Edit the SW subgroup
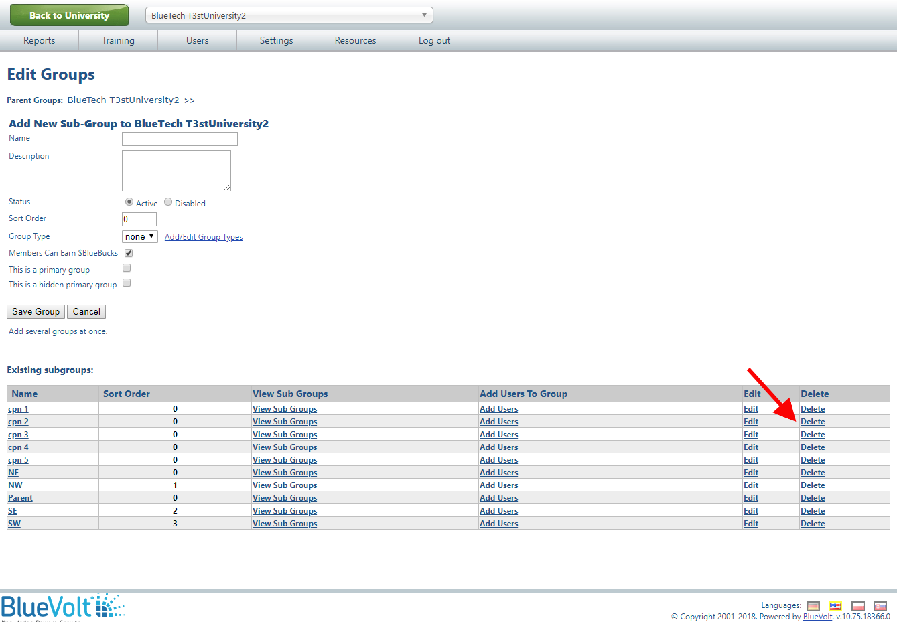This screenshot has height=622, width=897. [751, 524]
